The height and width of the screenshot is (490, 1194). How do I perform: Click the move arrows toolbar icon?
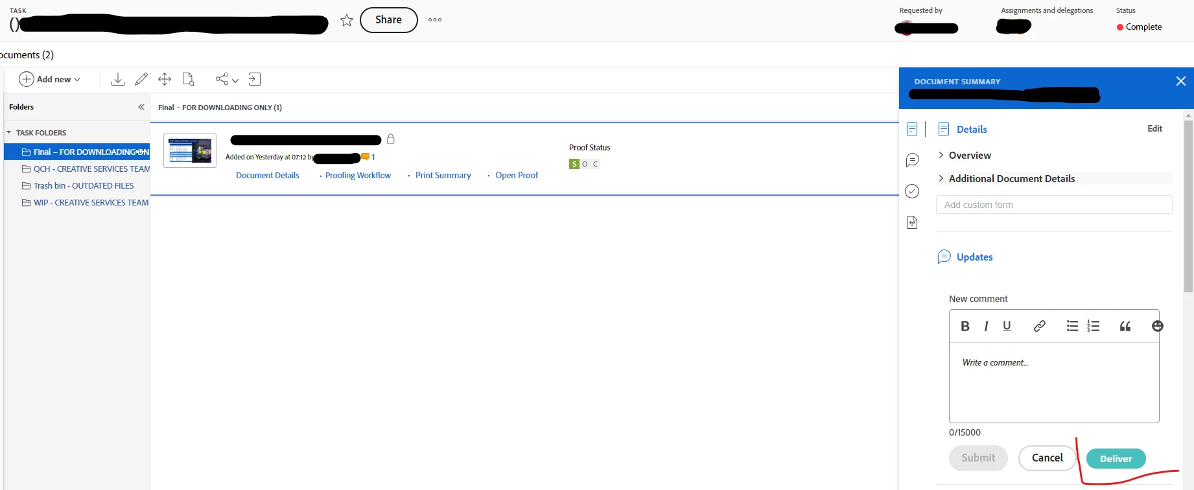(x=165, y=79)
